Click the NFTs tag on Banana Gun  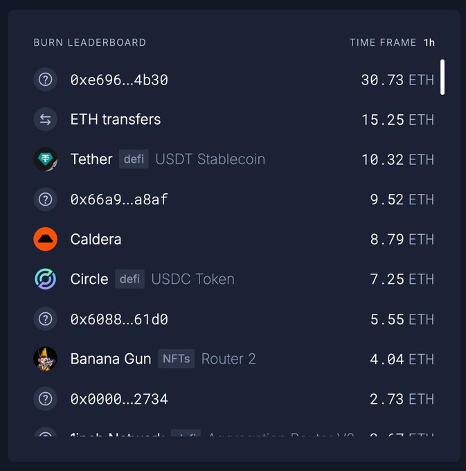coord(177,358)
